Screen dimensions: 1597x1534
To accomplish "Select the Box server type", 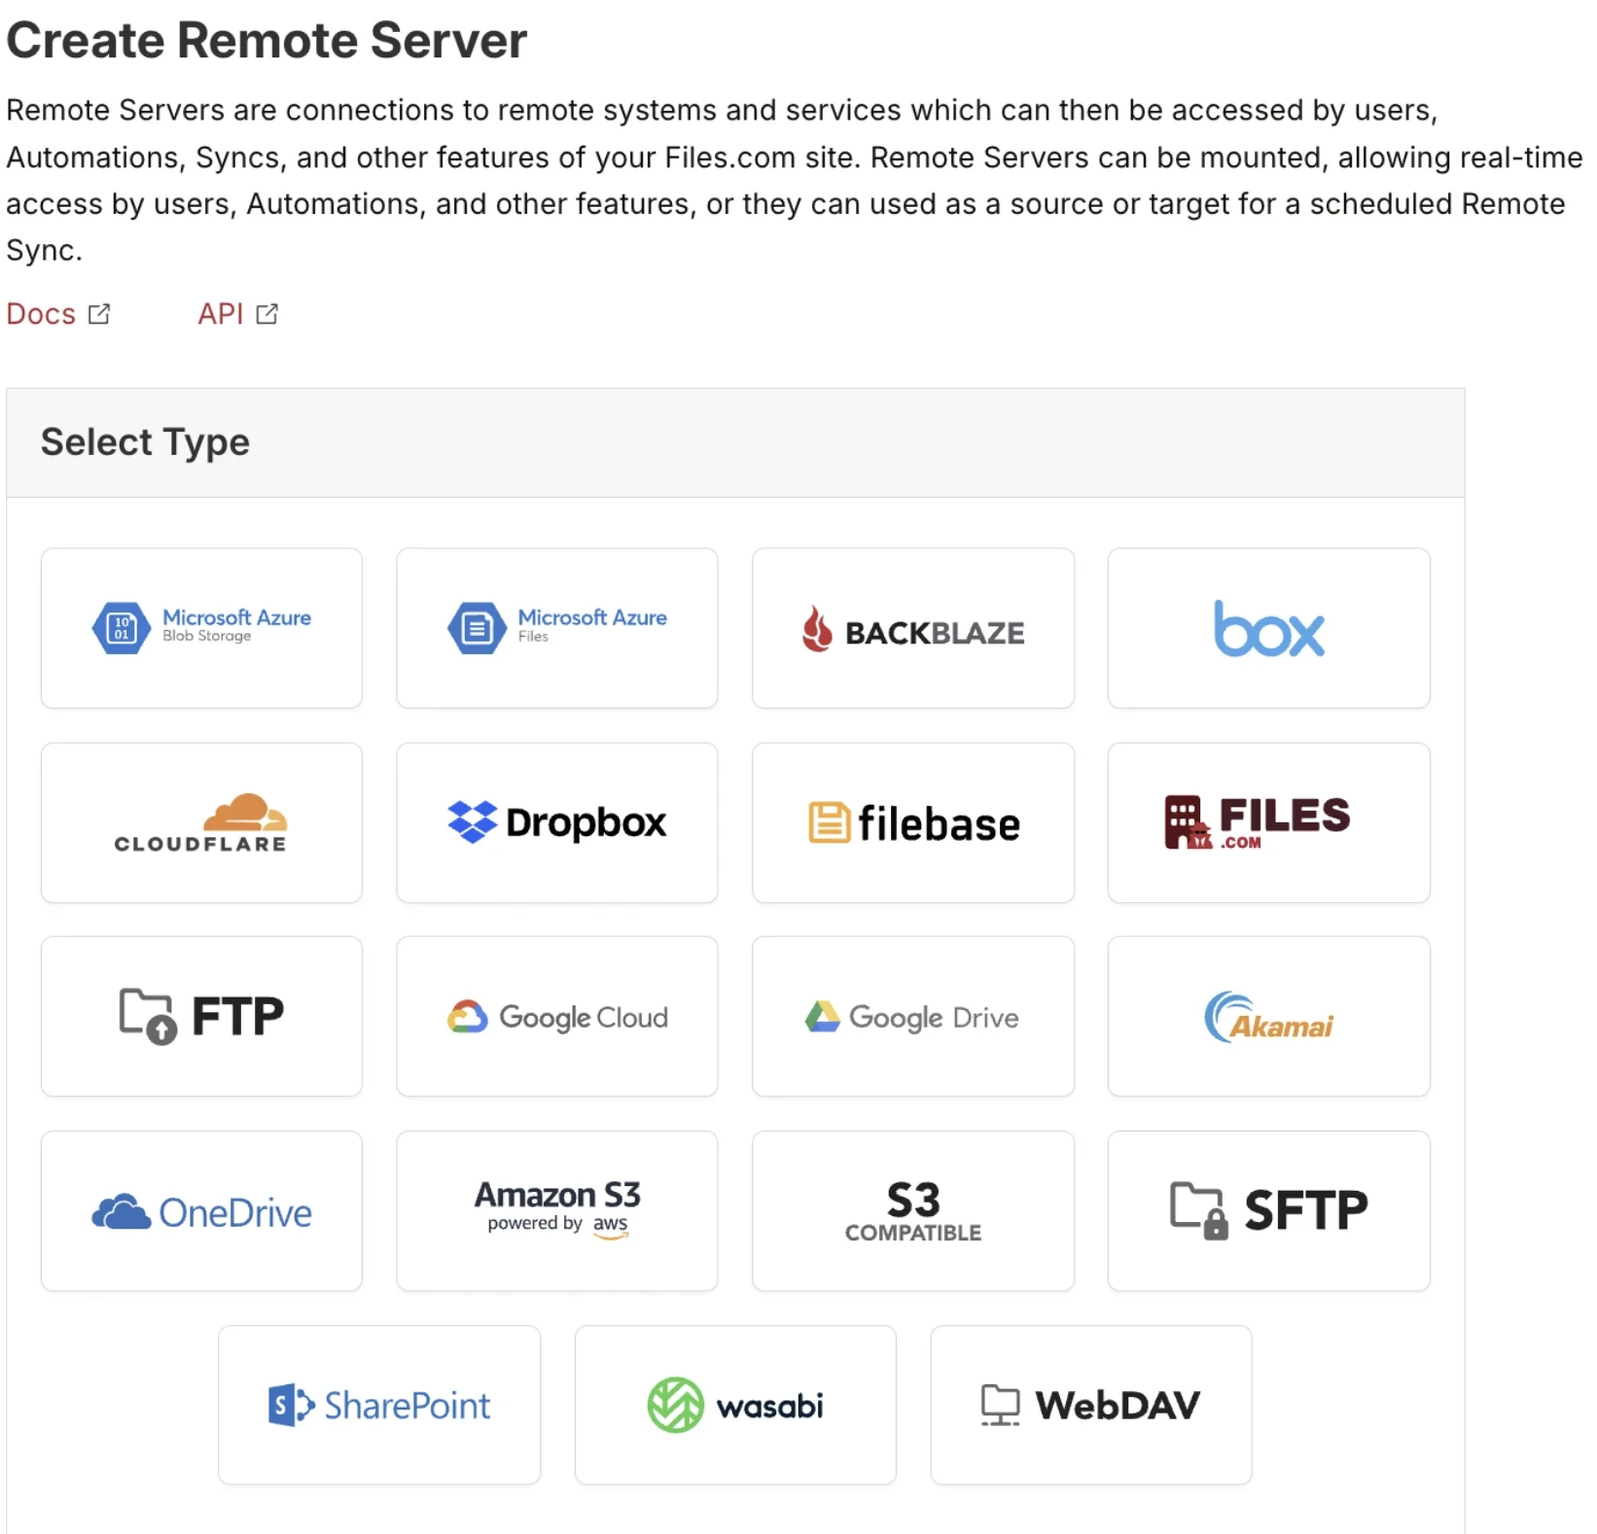I will (1269, 628).
